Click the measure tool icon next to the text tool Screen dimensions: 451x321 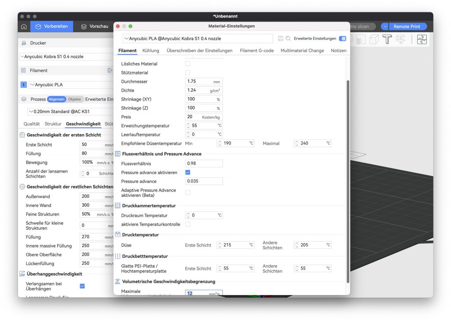point(400,40)
